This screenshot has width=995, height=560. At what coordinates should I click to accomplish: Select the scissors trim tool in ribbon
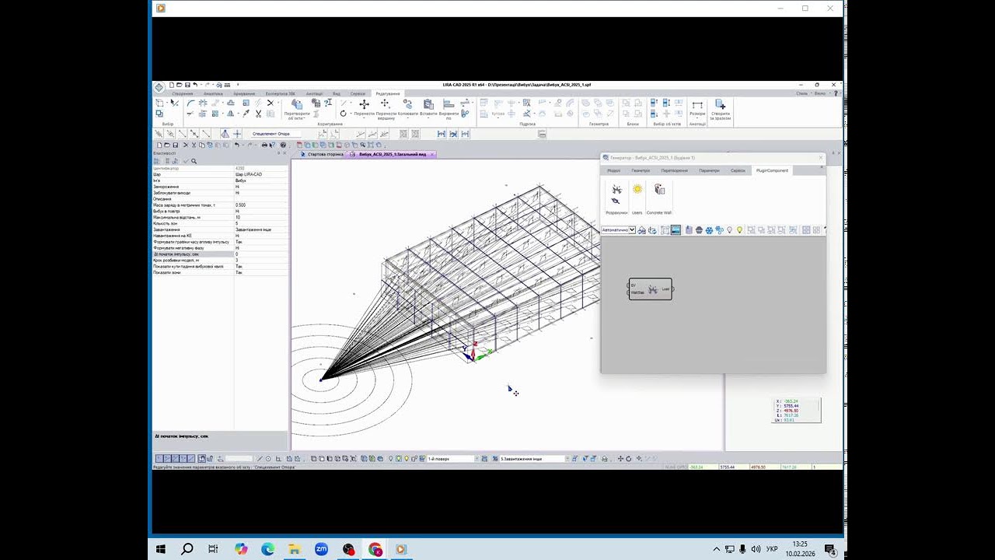pyautogui.click(x=258, y=114)
